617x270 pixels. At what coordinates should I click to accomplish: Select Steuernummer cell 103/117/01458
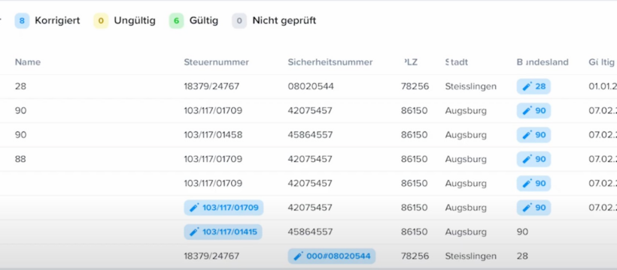click(x=213, y=135)
